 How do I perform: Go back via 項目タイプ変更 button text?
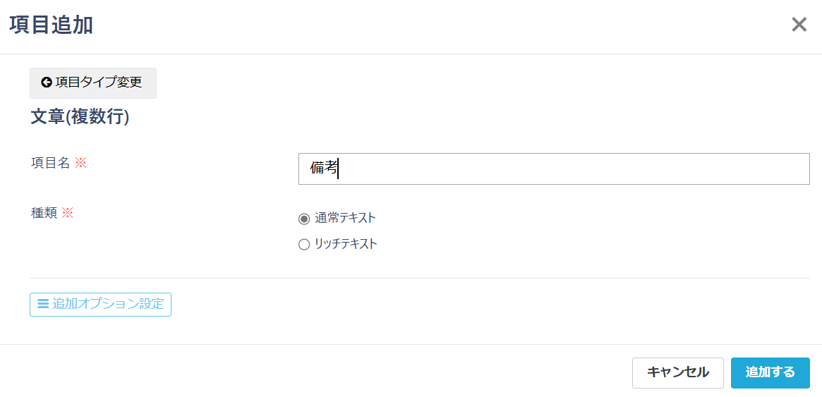point(99,83)
